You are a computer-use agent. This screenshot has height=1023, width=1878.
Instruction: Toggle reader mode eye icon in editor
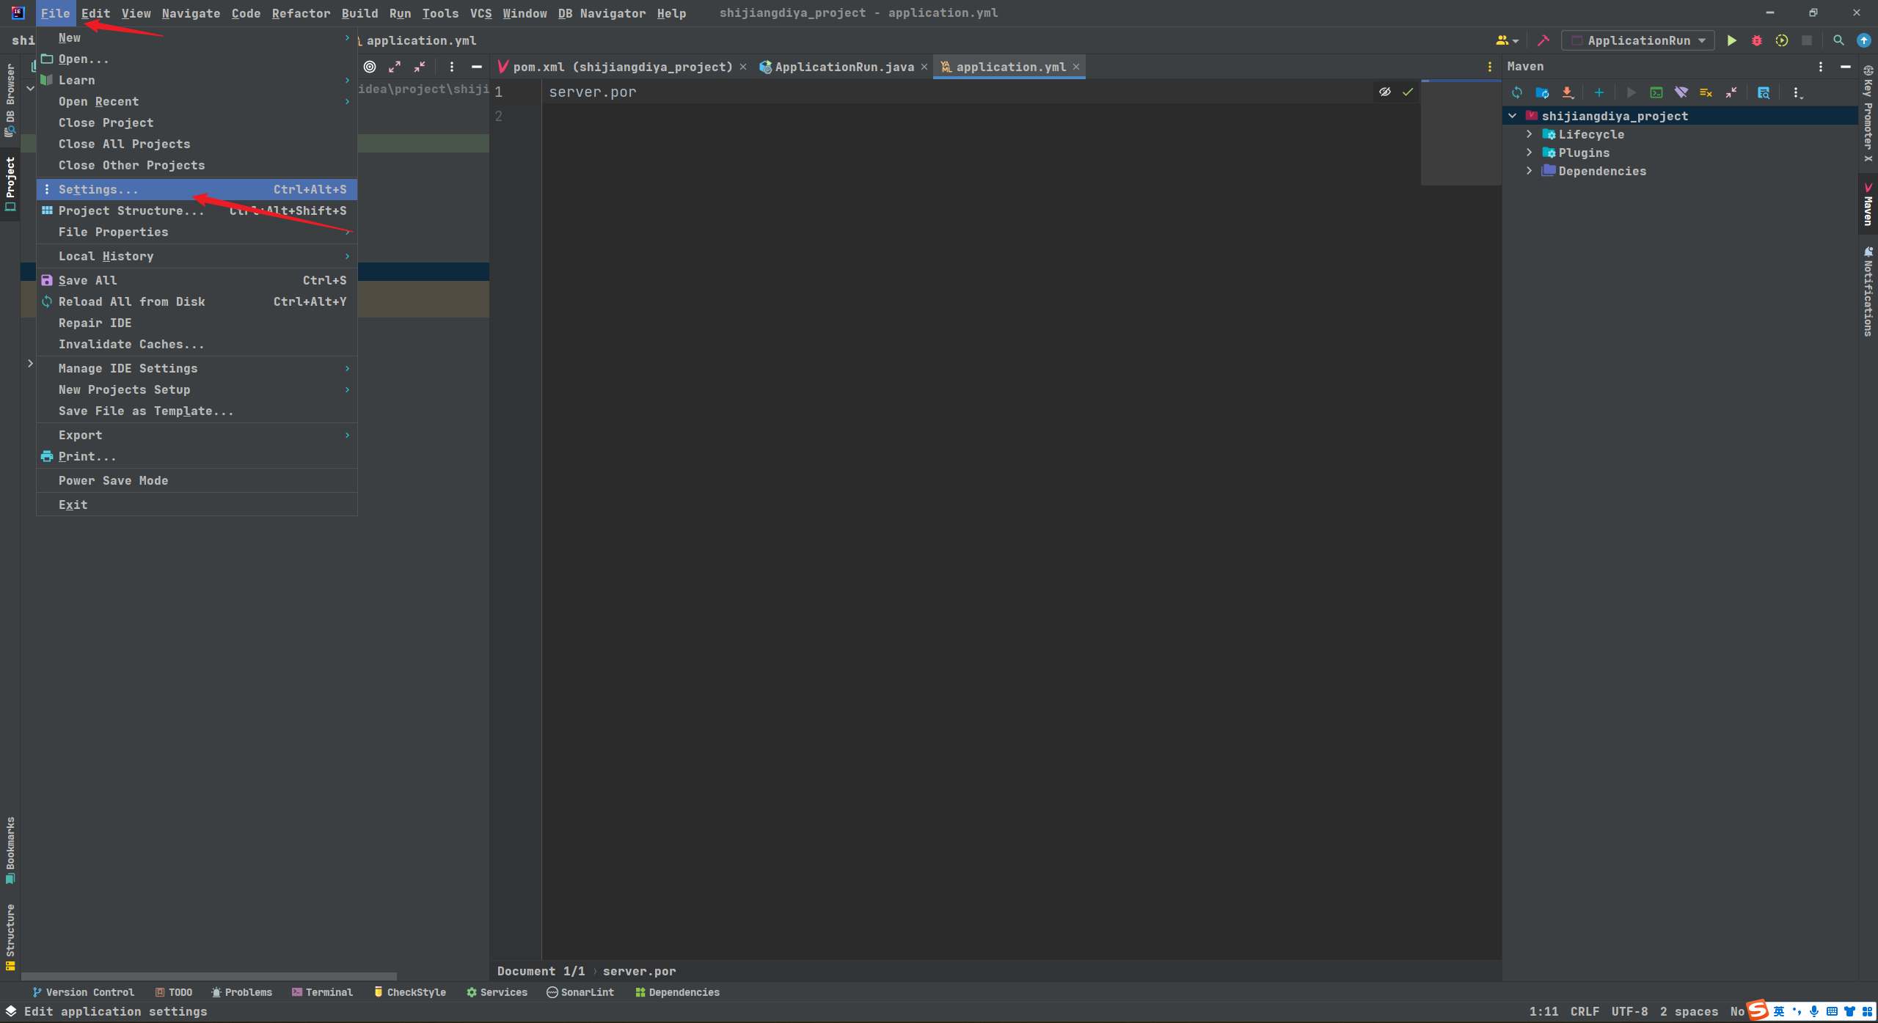pos(1384,92)
